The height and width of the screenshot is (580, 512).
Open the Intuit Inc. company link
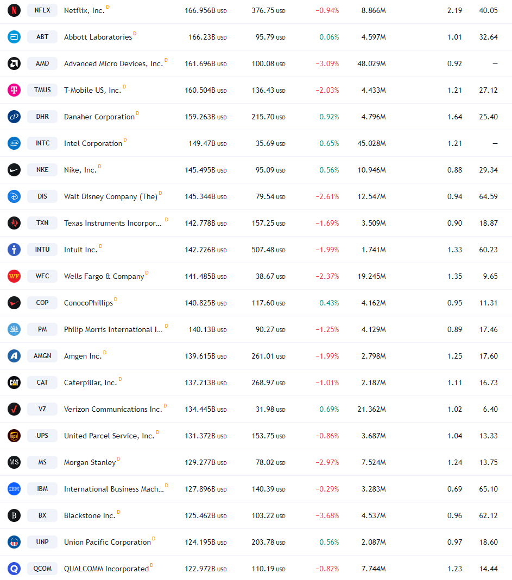[81, 250]
